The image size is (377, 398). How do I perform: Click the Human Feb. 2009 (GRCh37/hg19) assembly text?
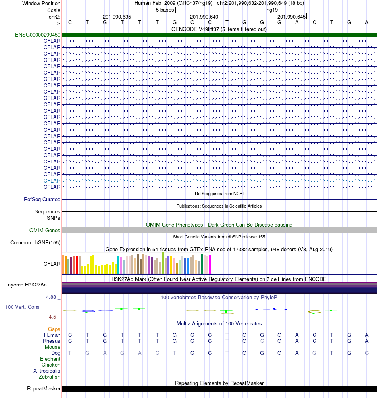173,3
